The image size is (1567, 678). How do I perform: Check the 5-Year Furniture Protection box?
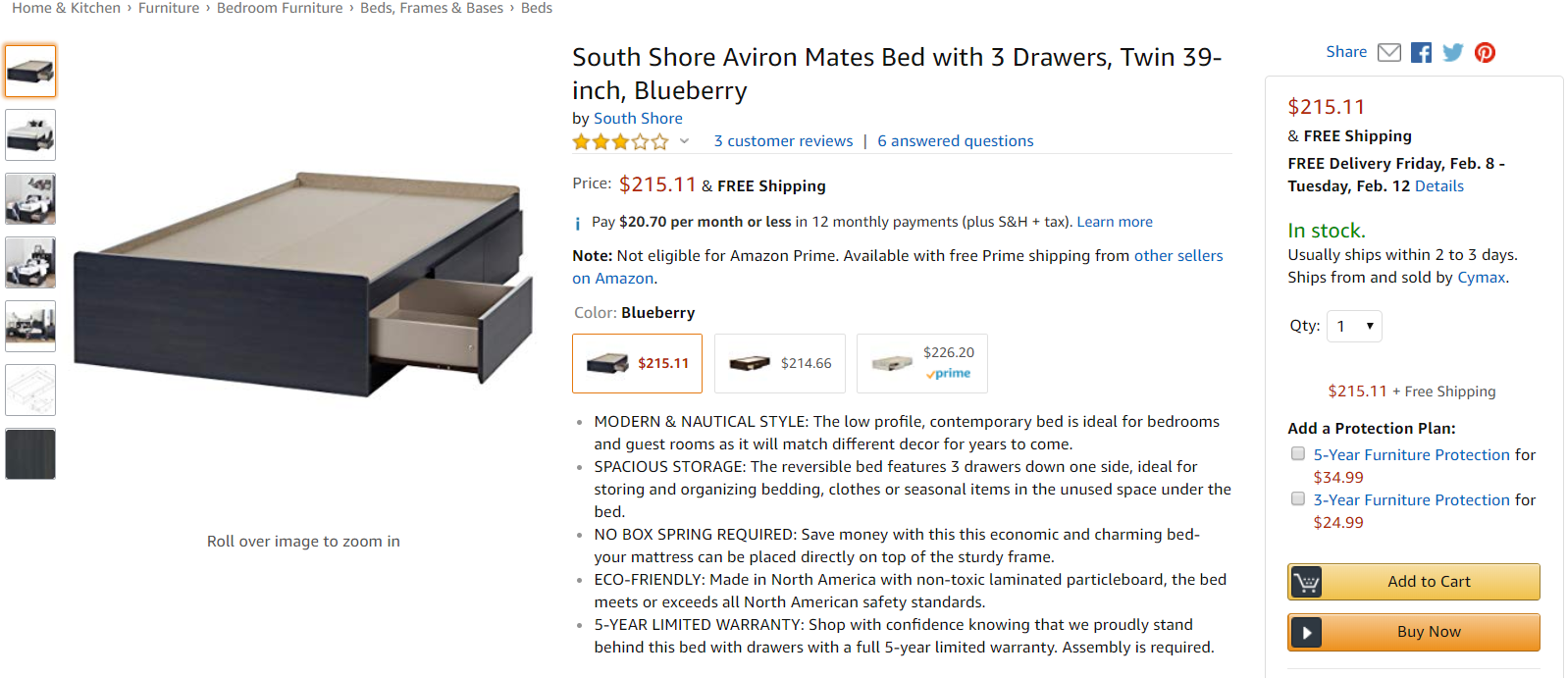(x=1298, y=453)
